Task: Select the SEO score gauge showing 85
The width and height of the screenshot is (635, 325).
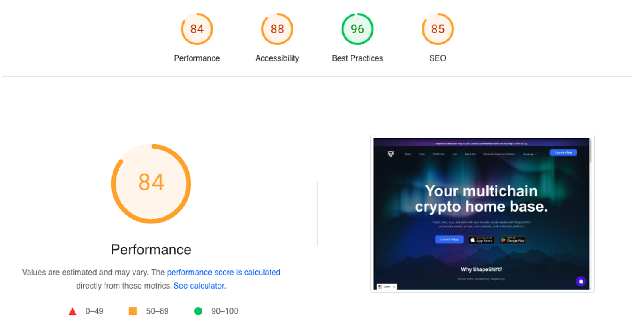Action: tap(438, 29)
